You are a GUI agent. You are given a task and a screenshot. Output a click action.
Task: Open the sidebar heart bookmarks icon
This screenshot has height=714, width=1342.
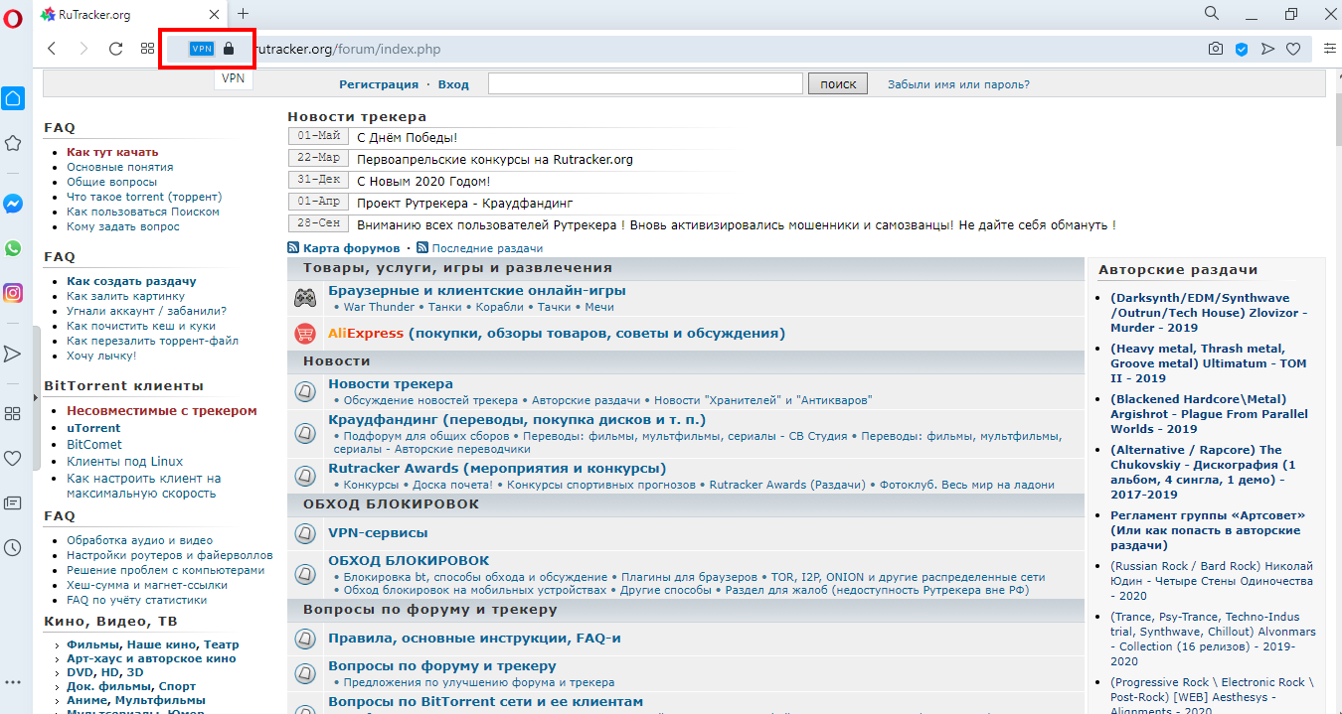click(13, 458)
